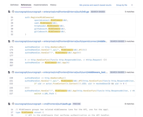Click line 356 authedHandler := Middleware(db).App(h)

[x=47, y=63]
